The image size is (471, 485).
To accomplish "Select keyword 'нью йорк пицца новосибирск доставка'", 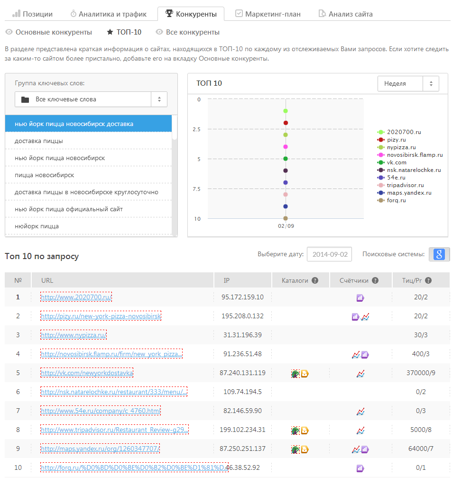I will pos(89,124).
